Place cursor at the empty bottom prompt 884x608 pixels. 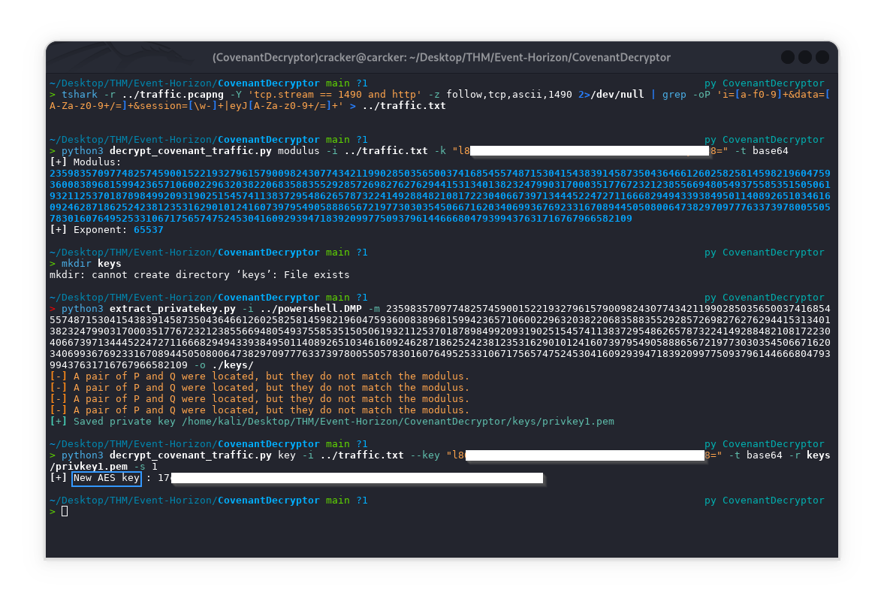65,511
